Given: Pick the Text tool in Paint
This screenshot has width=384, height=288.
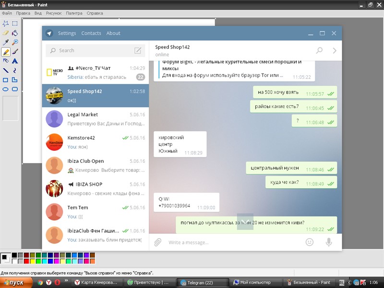Looking at the screenshot, I should (x=15, y=61).
